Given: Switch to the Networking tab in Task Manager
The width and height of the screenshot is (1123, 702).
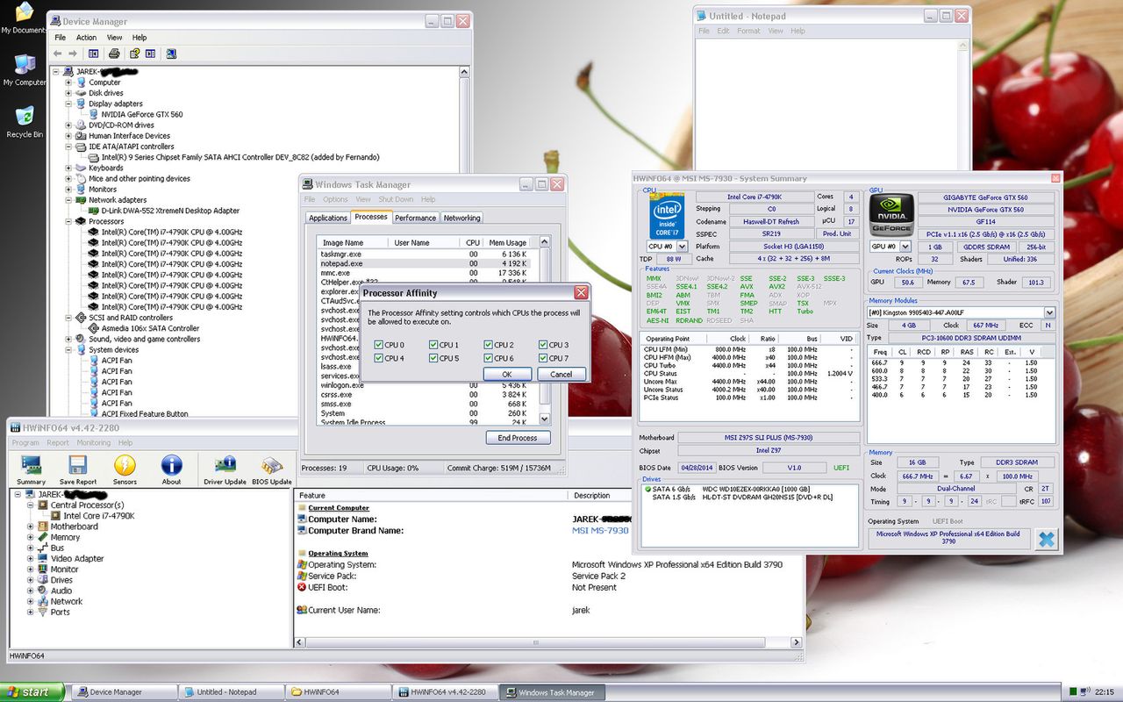Looking at the screenshot, I should coord(461,218).
